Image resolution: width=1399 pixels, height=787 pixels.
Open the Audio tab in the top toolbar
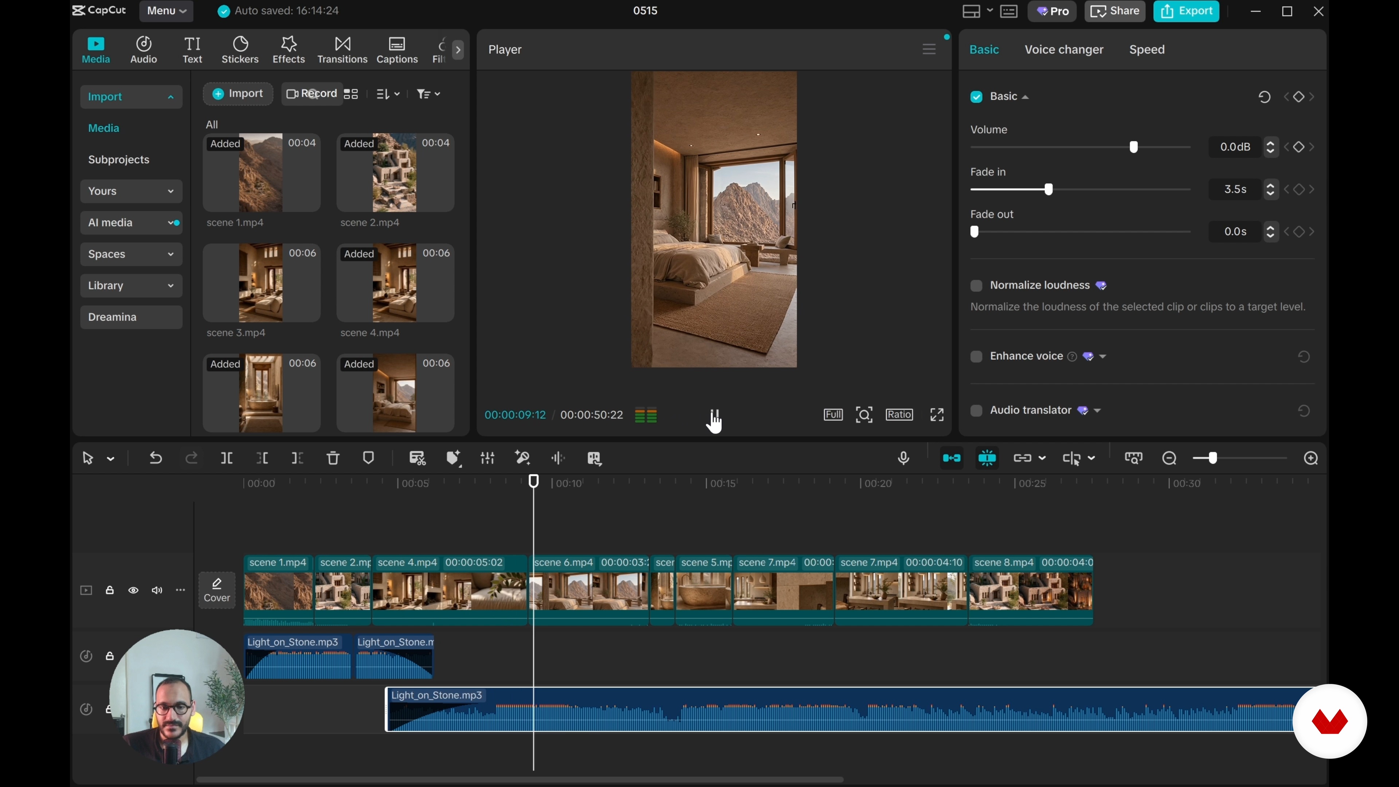click(144, 50)
